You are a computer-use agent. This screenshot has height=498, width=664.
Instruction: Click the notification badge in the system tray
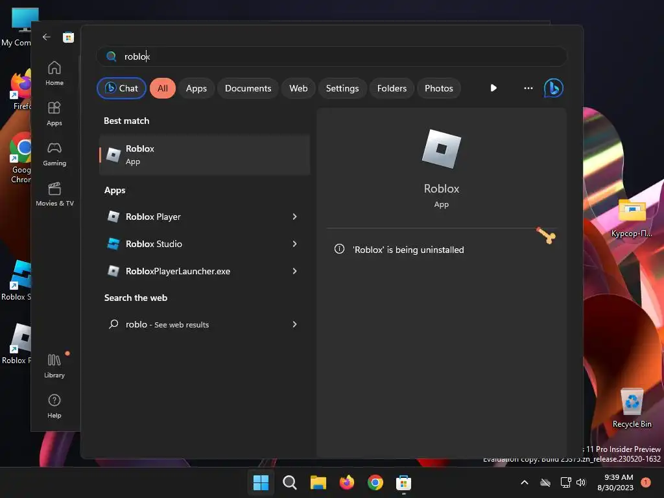(x=646, y=482)
